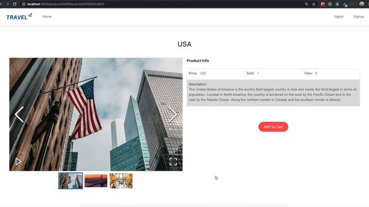Open the browser zoom magnifier icon
Image resolution: width=369 pixels, height=207 pixels.
pyautogui.click(x=306, y=4)
